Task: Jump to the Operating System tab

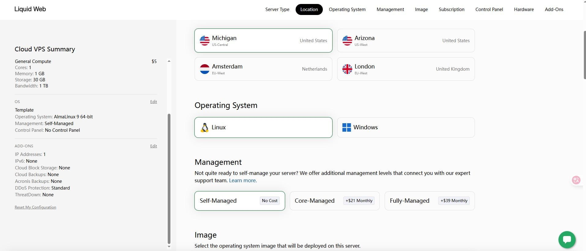Action: (347, 9)
